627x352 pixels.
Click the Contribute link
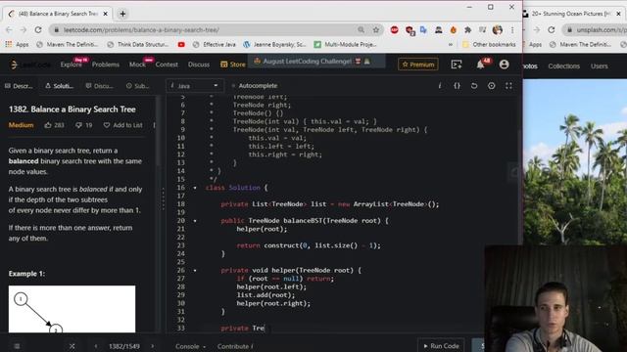235,346
